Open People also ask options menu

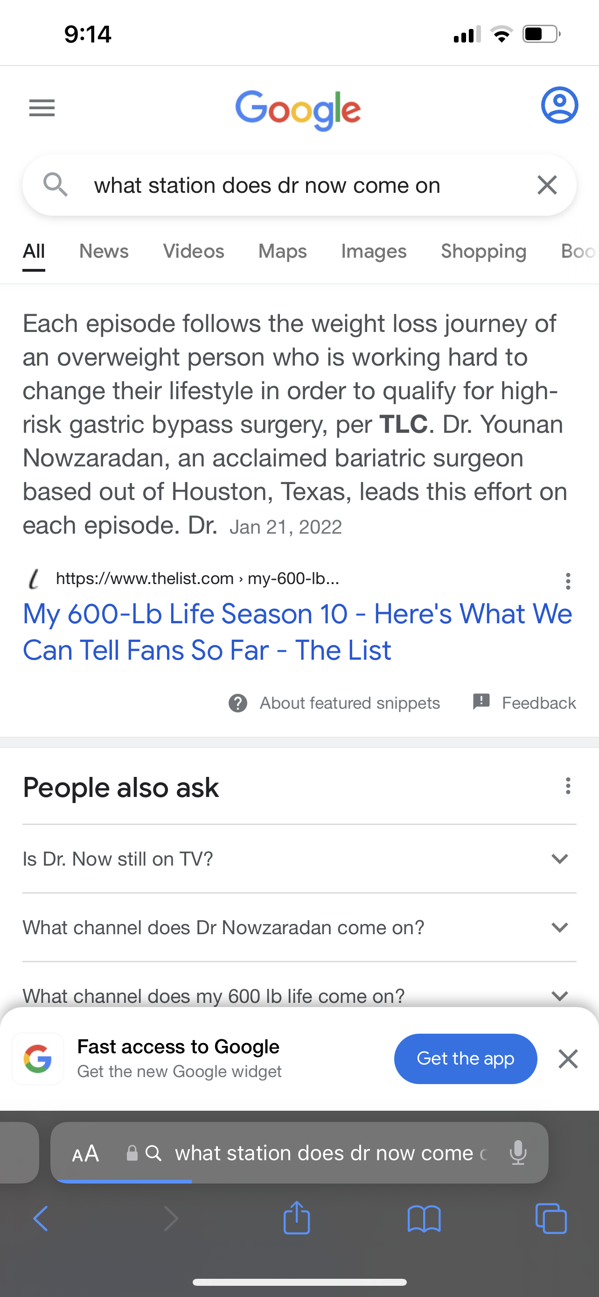click(568, 786)
